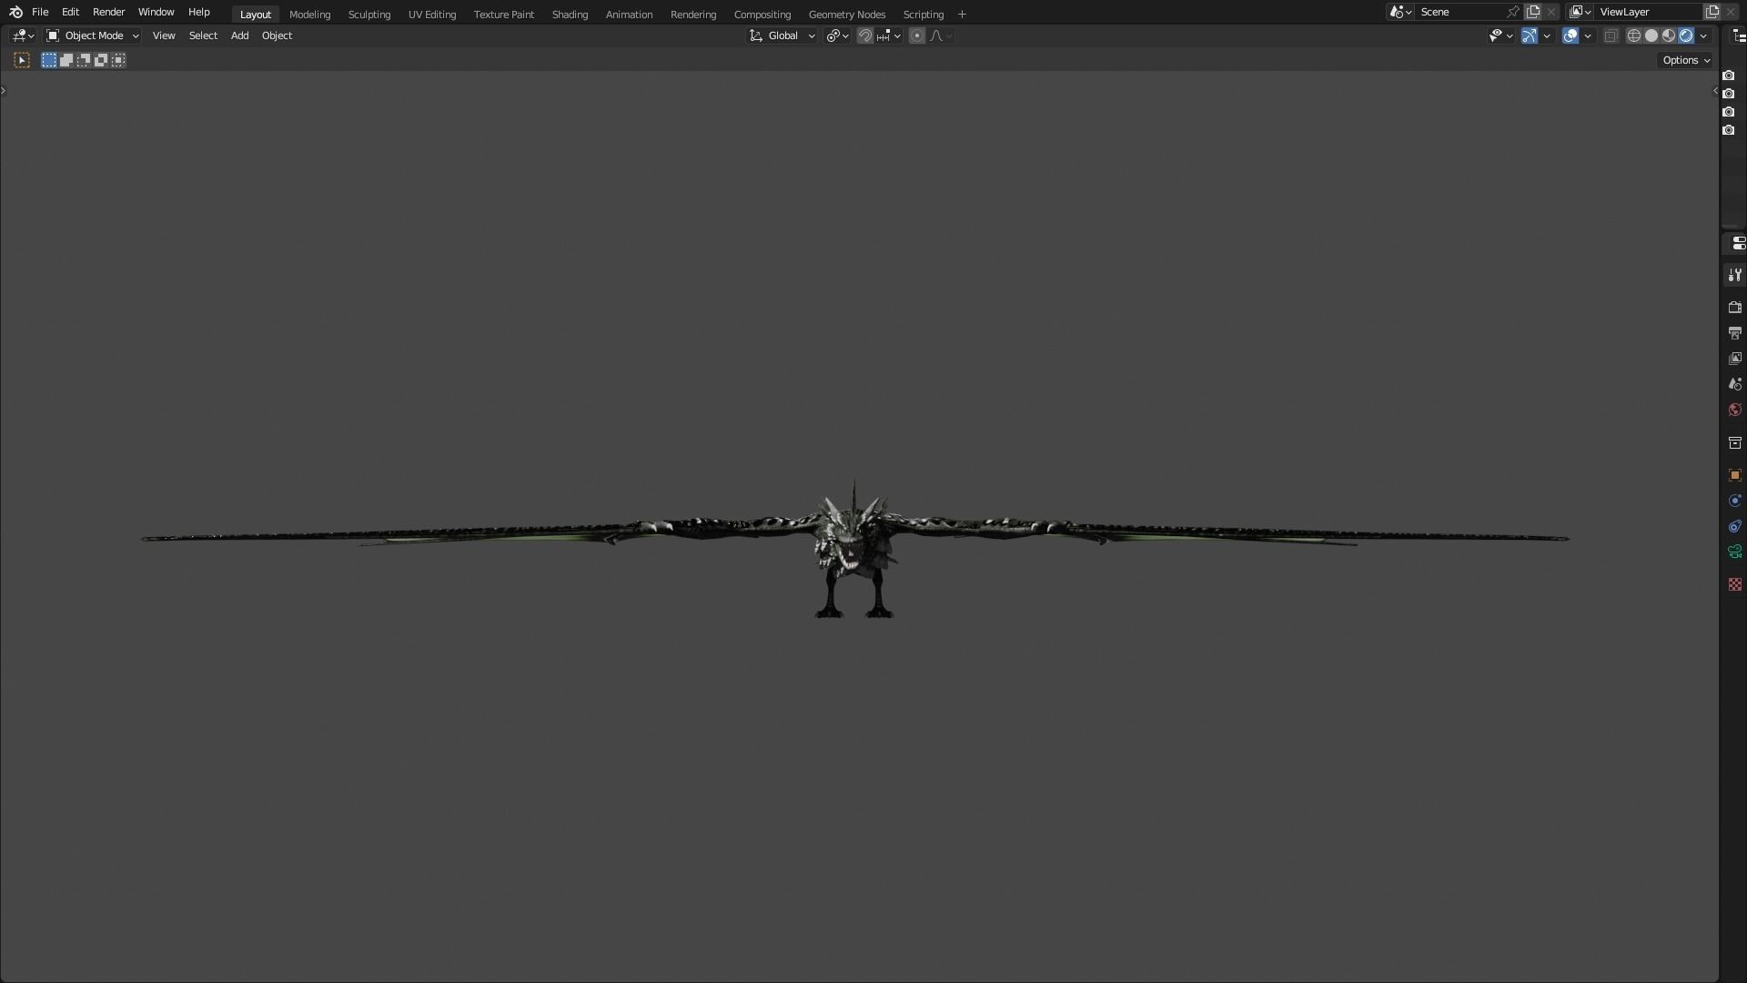The image size is (1747, 983).
Task: Open the overlays options dropdown arrow
Action: (1588, 35)
